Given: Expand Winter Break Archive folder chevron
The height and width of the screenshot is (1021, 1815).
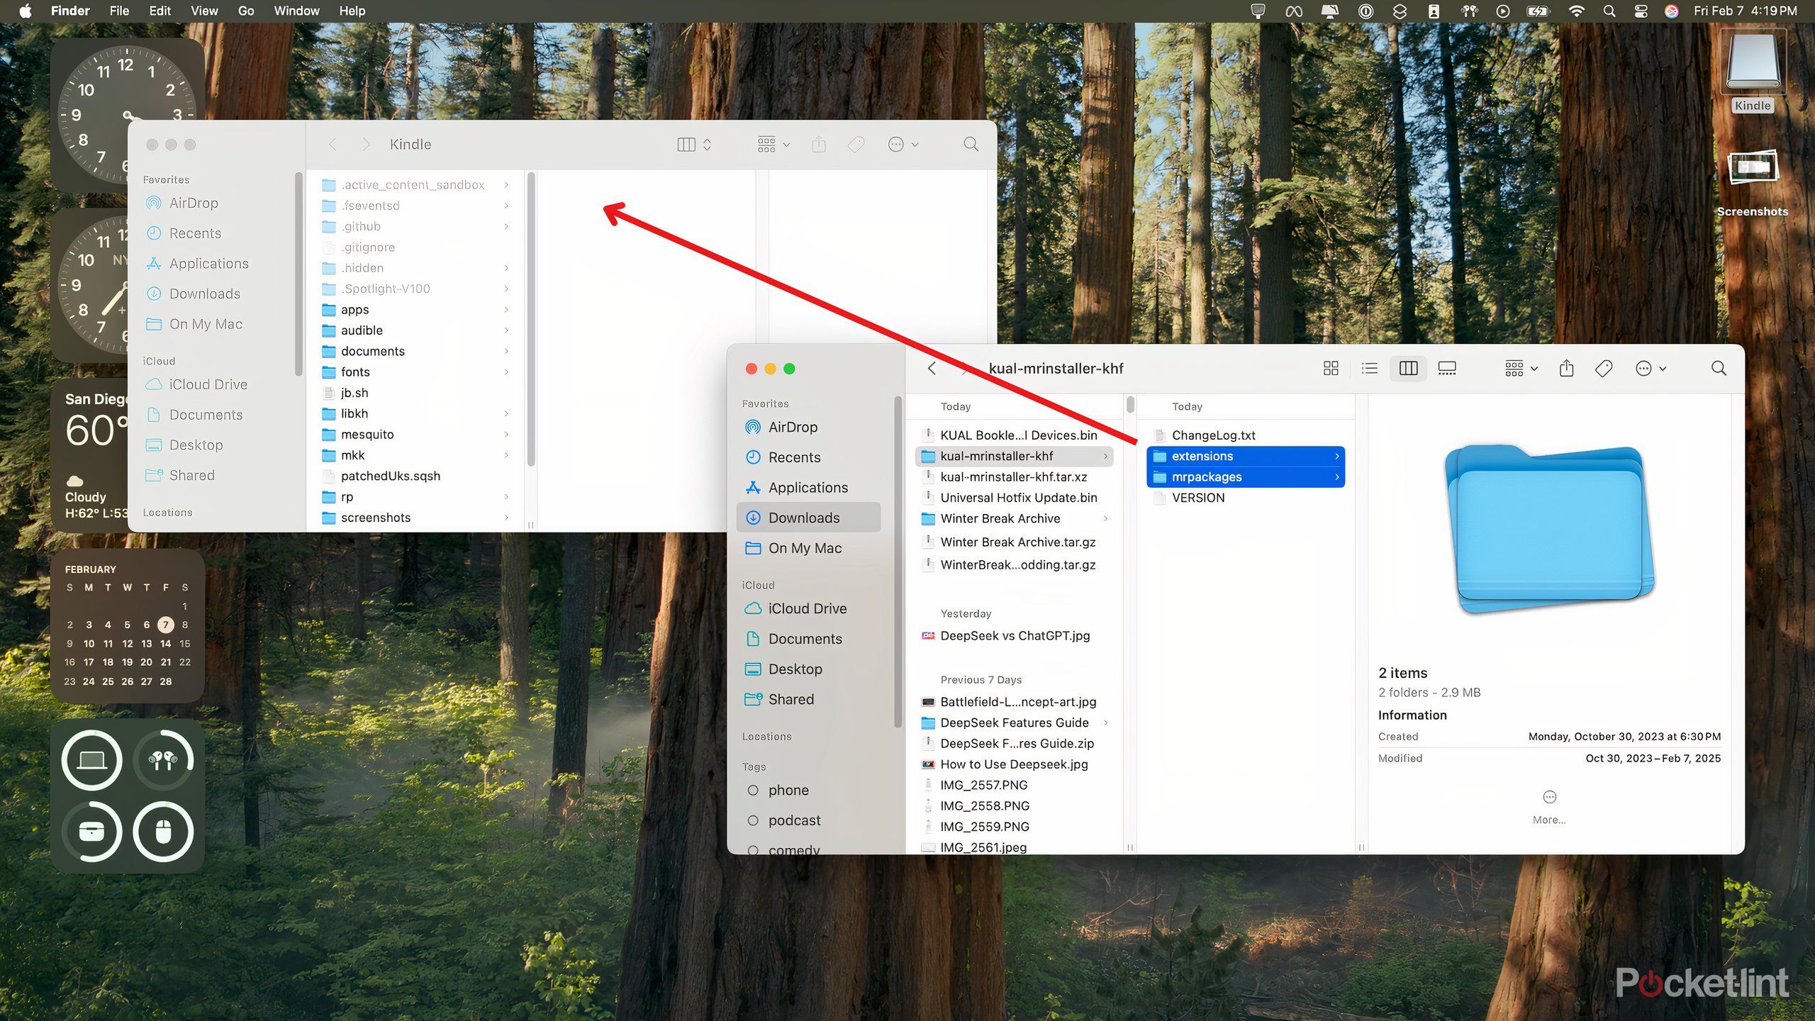Looking at the screenshot, I should click(x=1105, y=518).
